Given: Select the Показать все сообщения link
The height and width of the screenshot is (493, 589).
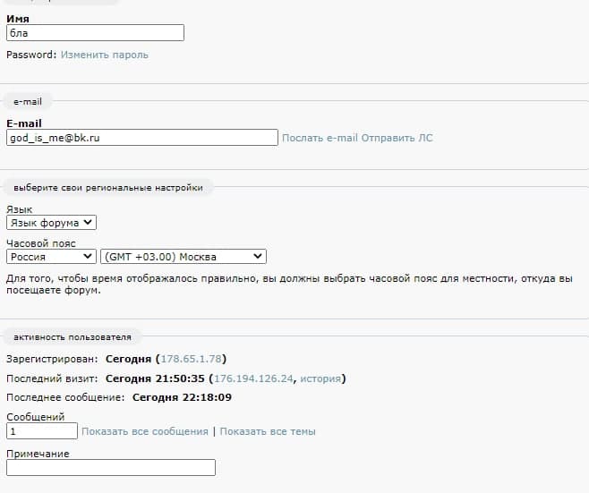Looking at the screenshot, I should 145,431.
